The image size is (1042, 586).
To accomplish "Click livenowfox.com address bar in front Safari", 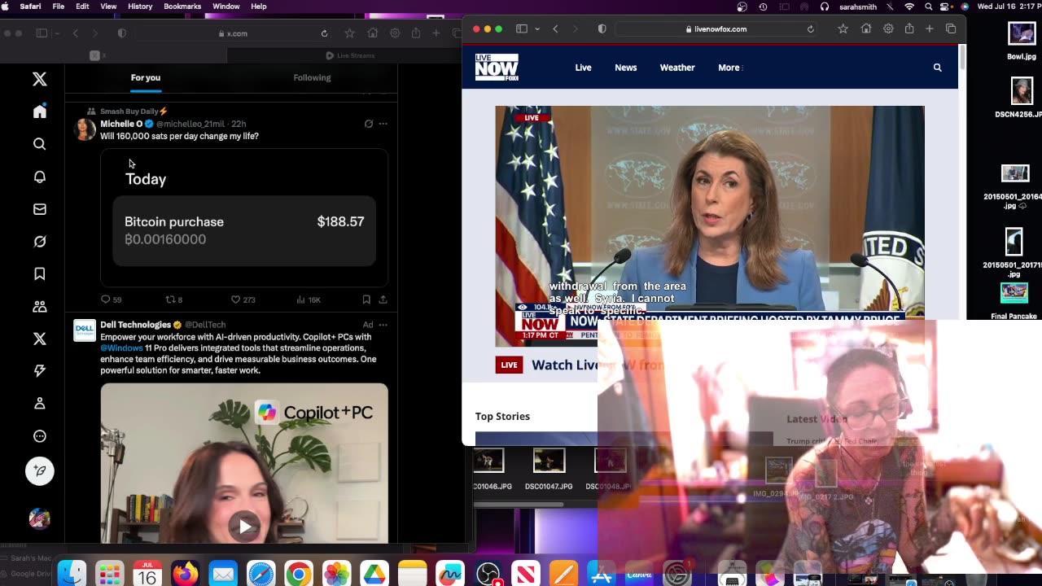I will 716,29.
